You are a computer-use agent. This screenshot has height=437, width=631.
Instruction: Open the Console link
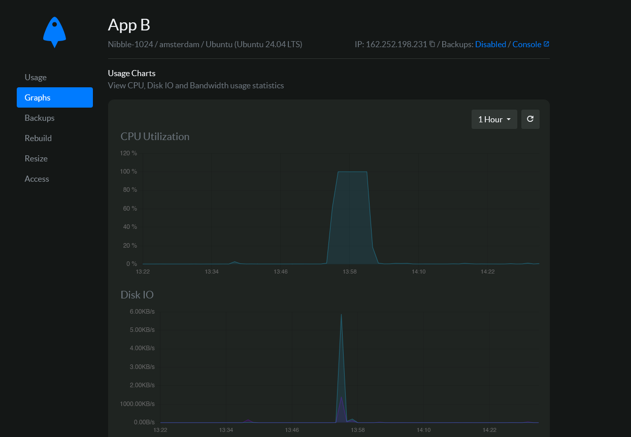click(526, 44)
